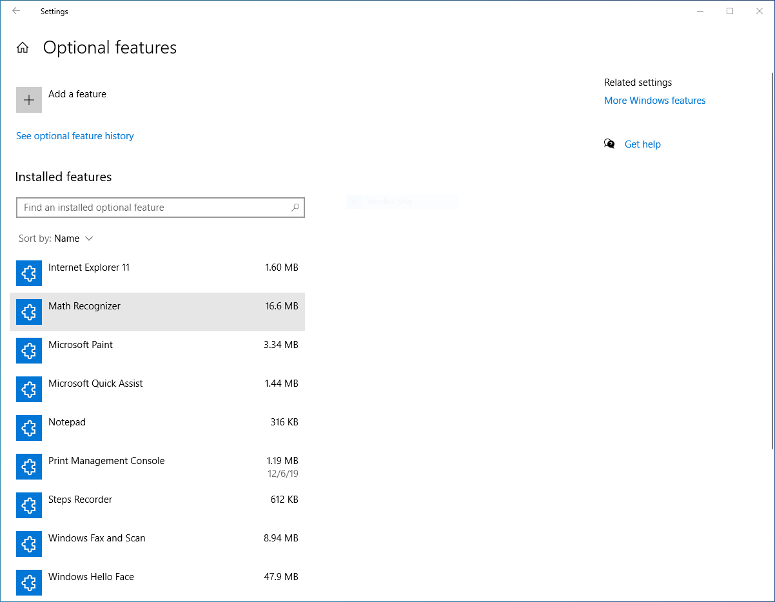
Task: Click the Get help link
Action: 642,144
